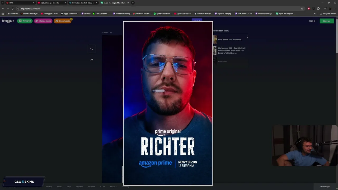Open the Warhammer 40k post thumbnail

[x=215, y=50]
